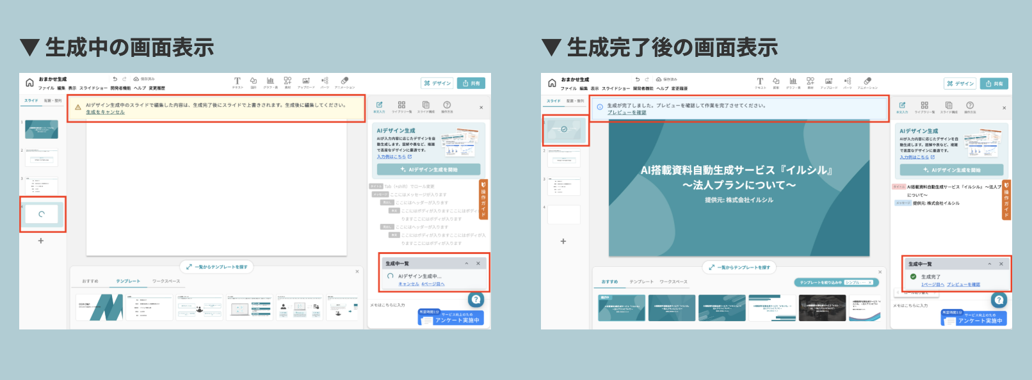Click redo arrow in left screen toolbar

124,79
